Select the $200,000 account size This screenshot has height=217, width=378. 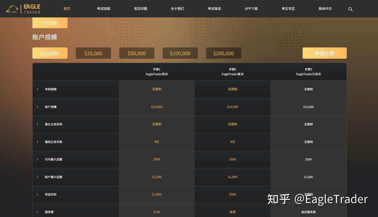click(x=224, y=53)
